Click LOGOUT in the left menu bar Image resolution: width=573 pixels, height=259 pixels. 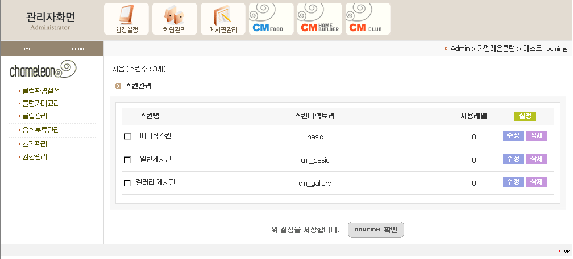tap(78, 49)
